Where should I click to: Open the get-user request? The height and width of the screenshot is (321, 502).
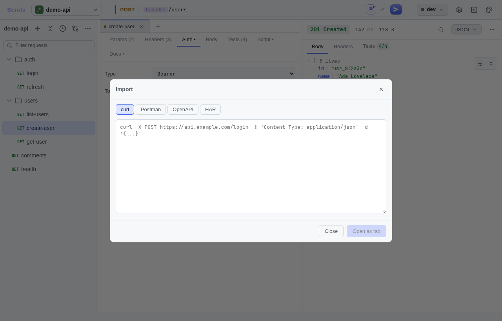click(x=49, y=142)
